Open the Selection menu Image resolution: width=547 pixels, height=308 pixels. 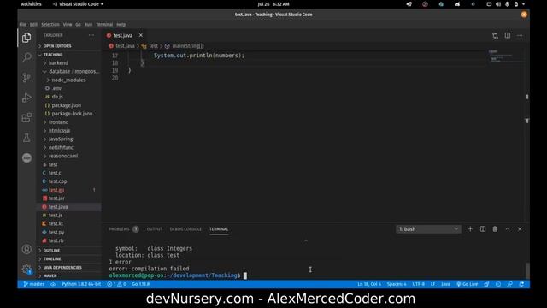click(x=50, y=25)
